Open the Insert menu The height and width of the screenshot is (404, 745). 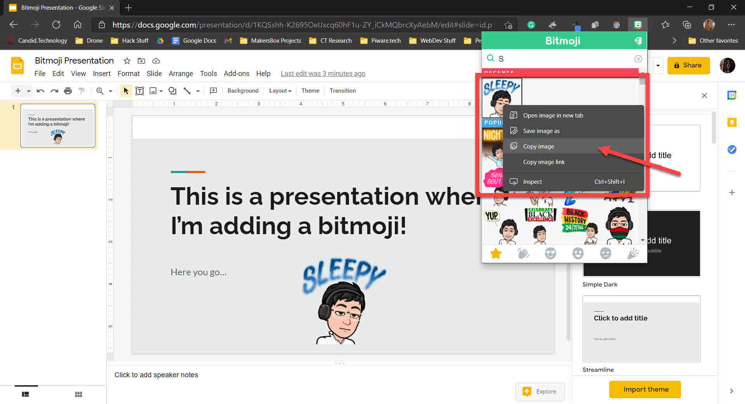102,74
